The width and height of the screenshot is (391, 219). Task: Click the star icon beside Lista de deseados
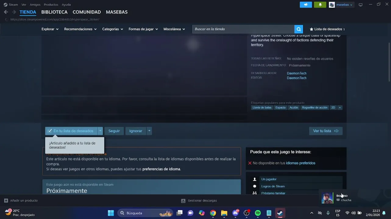tap(311, 29)
